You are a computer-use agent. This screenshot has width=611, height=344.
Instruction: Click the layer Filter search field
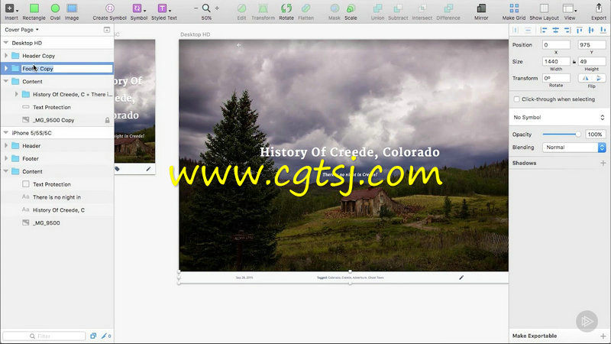[x=44, y=336]
